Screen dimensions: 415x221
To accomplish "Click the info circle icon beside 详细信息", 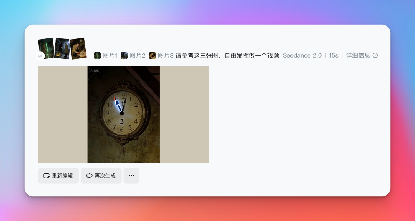I will (x=375, y=55).
